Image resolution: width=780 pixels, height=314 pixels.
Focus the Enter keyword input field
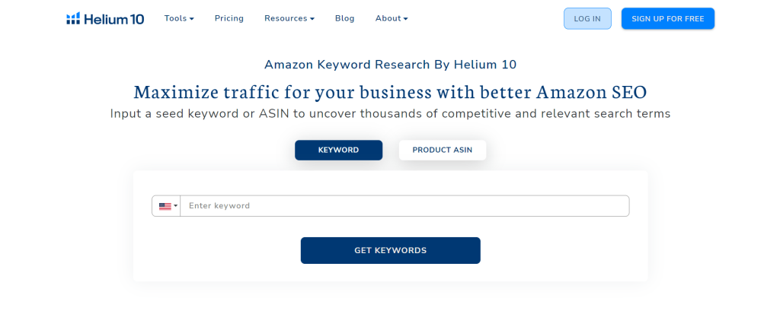pyautogui.click(x=404, y=206)
